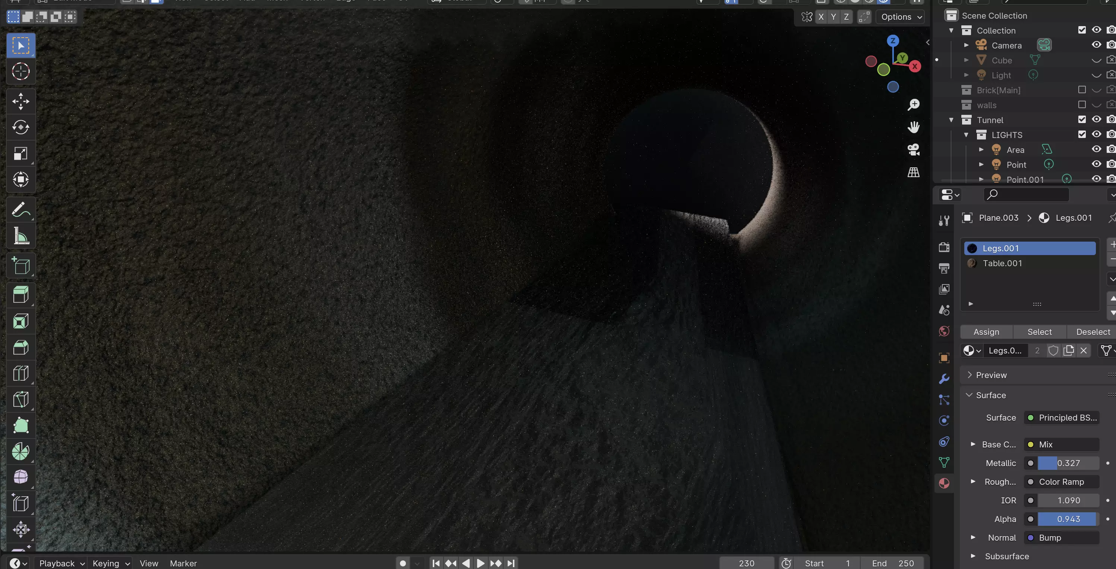Collapse the LIGHTS collection
Screen dimensions: 1116x569
click(966, 135)
